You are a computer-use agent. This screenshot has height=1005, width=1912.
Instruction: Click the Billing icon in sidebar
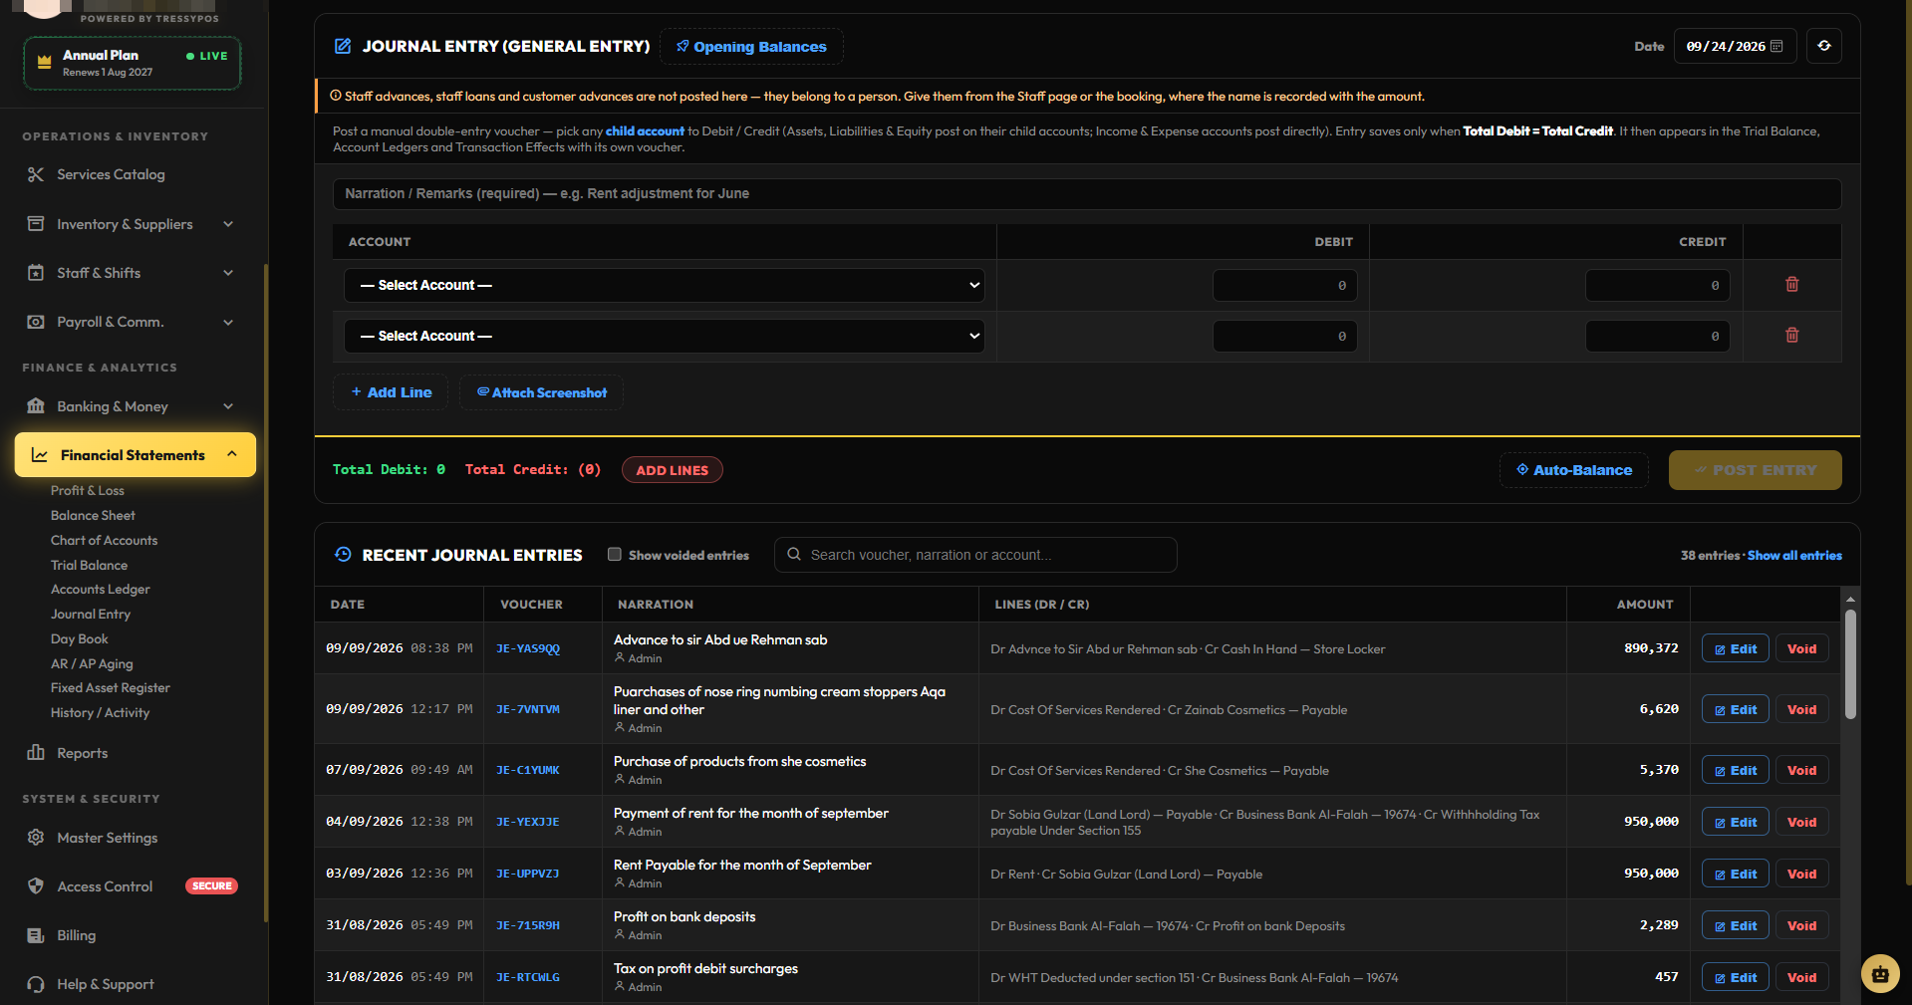click(x=36, y=935)
